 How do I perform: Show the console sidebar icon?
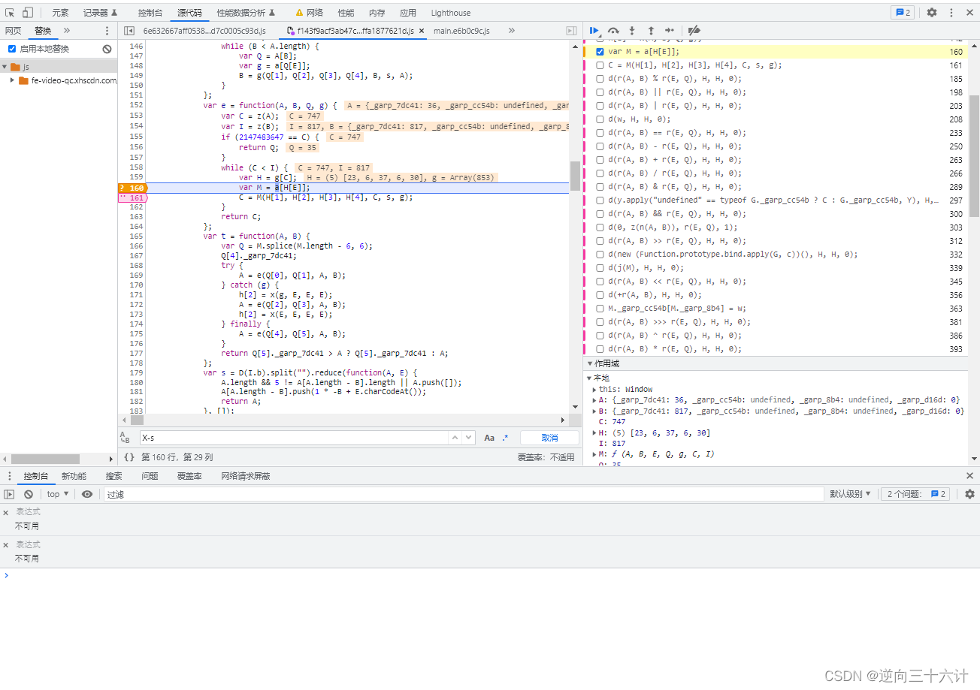10,494
